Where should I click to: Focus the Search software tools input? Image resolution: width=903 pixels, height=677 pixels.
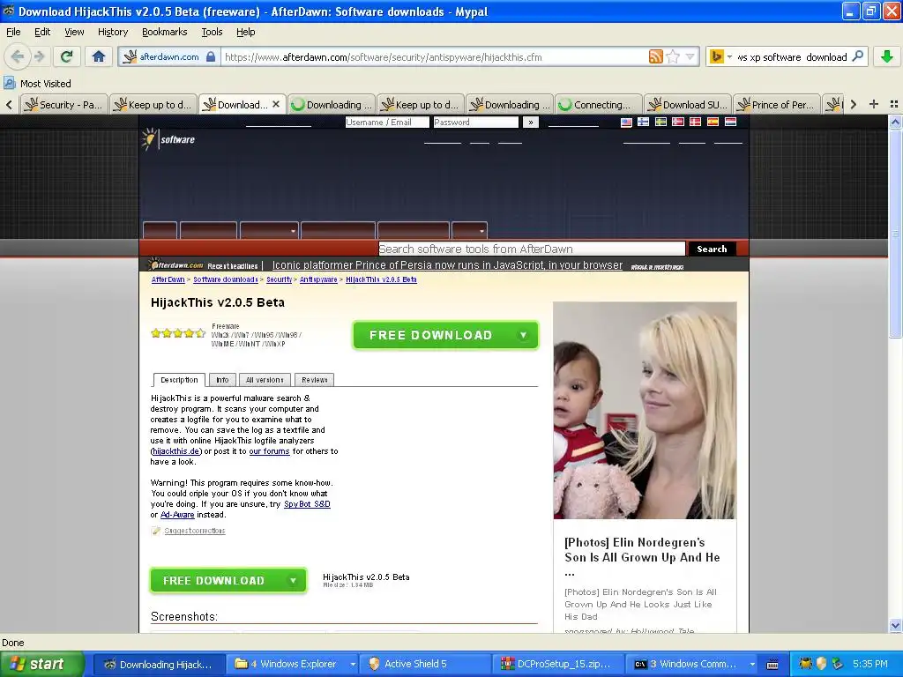pos(532,249)
